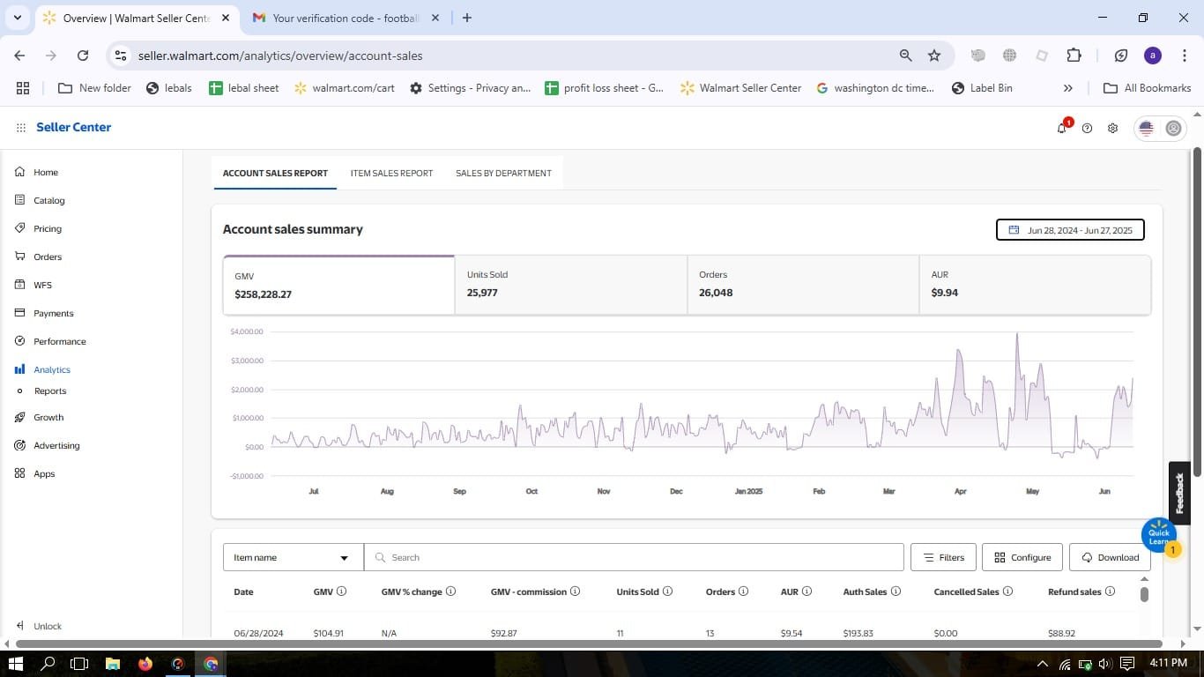Expand the Item name dropdown
The width and height of the screenshot is (1204, 677).
[293, 557]
